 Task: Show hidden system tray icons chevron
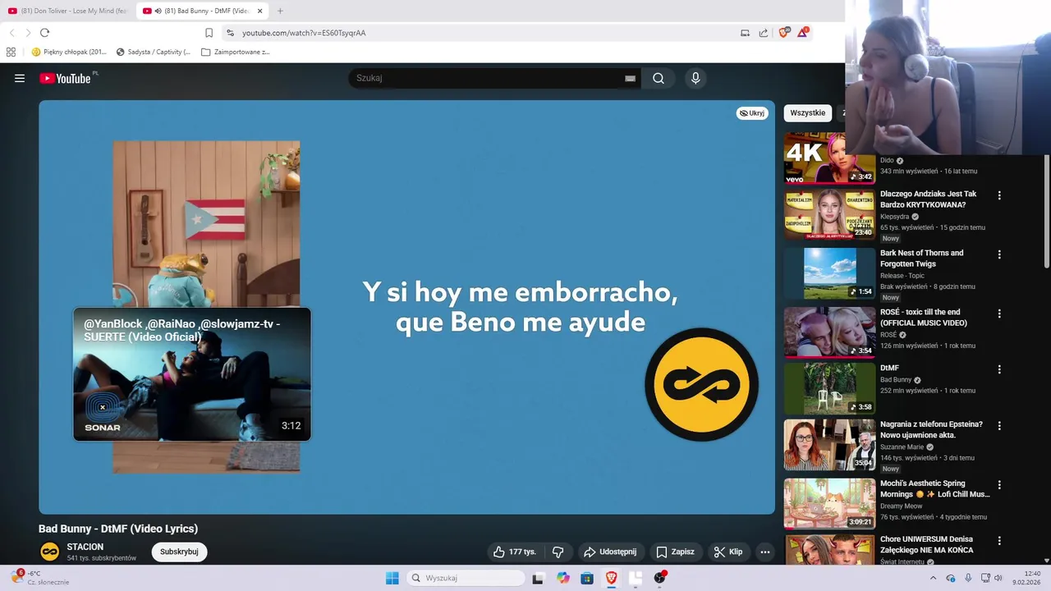(933, 578)
